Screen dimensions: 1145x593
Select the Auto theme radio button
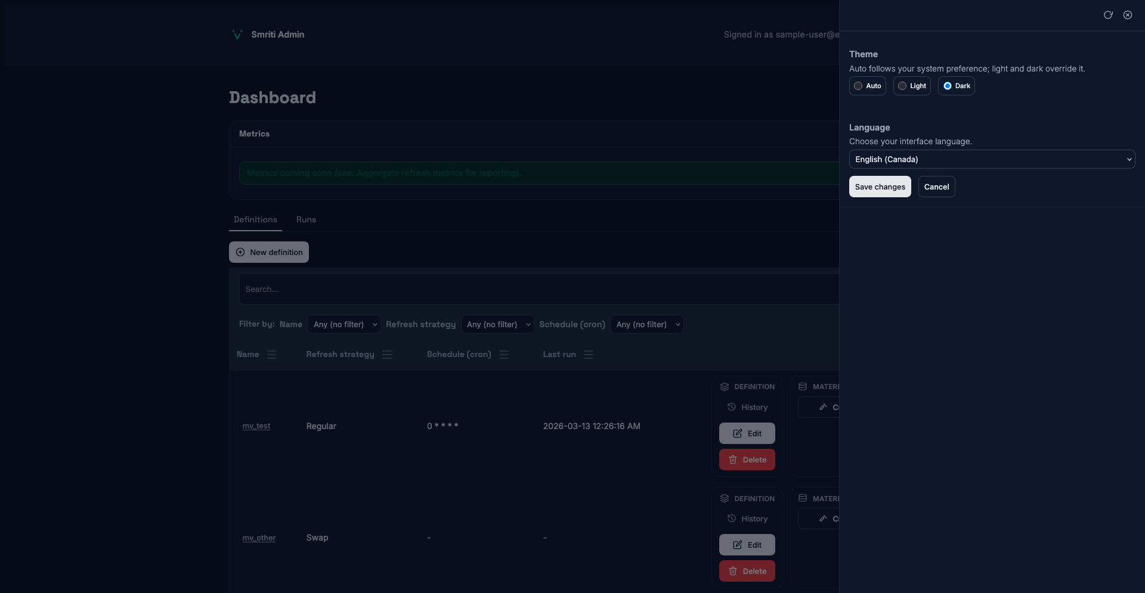coord(859,86)
